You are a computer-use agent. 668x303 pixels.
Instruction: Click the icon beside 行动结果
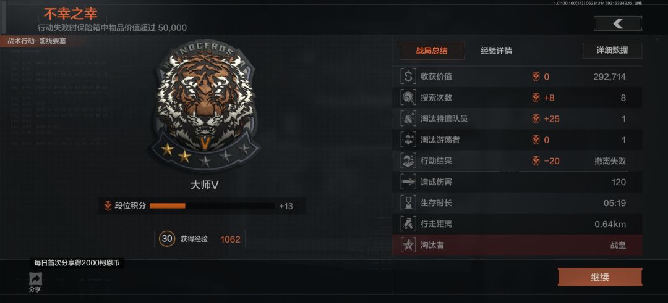click(408, 160)
